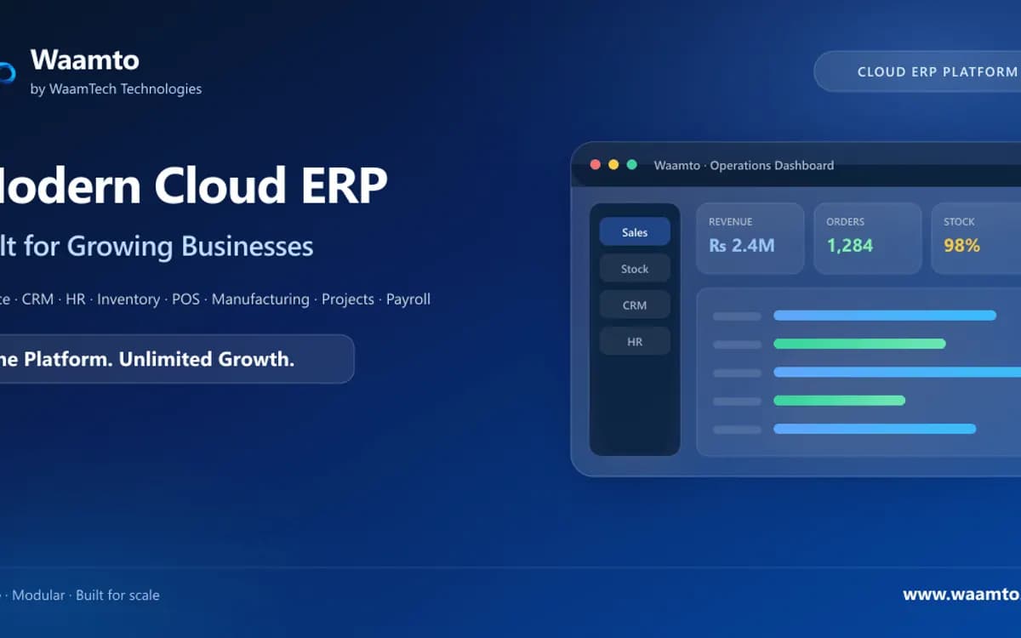The image size is (1021, 638).
Task: Click the green window dot
Action: click(x=631, y=165)
